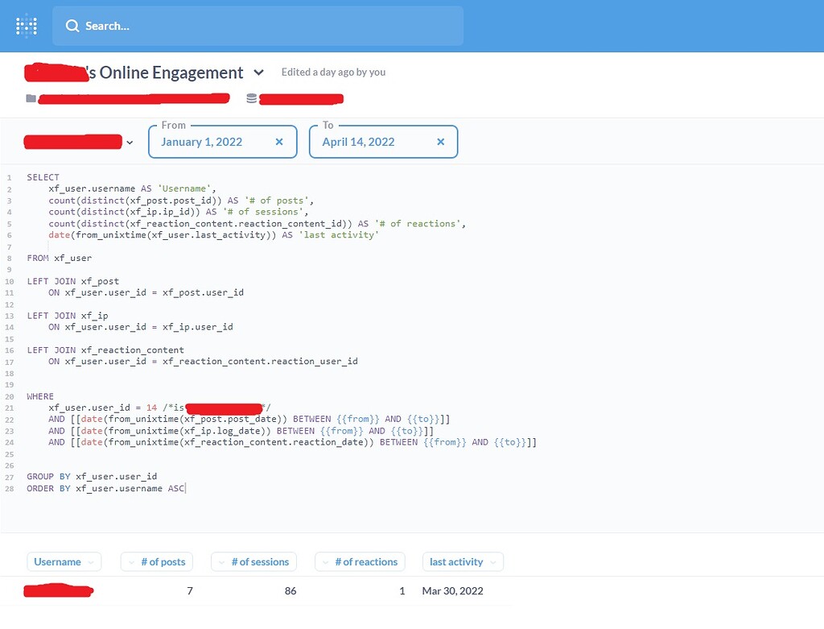The width and height of the screenshot is (824, 629).
Task: Click the Metabase logo icon
Action: [x=25, y=25]
